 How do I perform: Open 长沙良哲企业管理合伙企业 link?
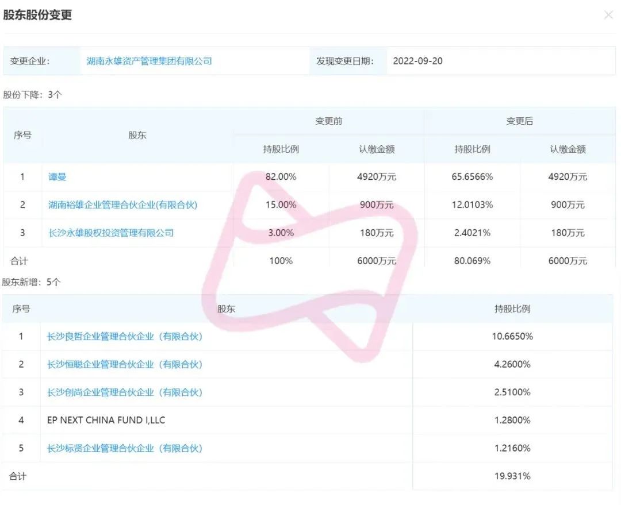(125, 337)
